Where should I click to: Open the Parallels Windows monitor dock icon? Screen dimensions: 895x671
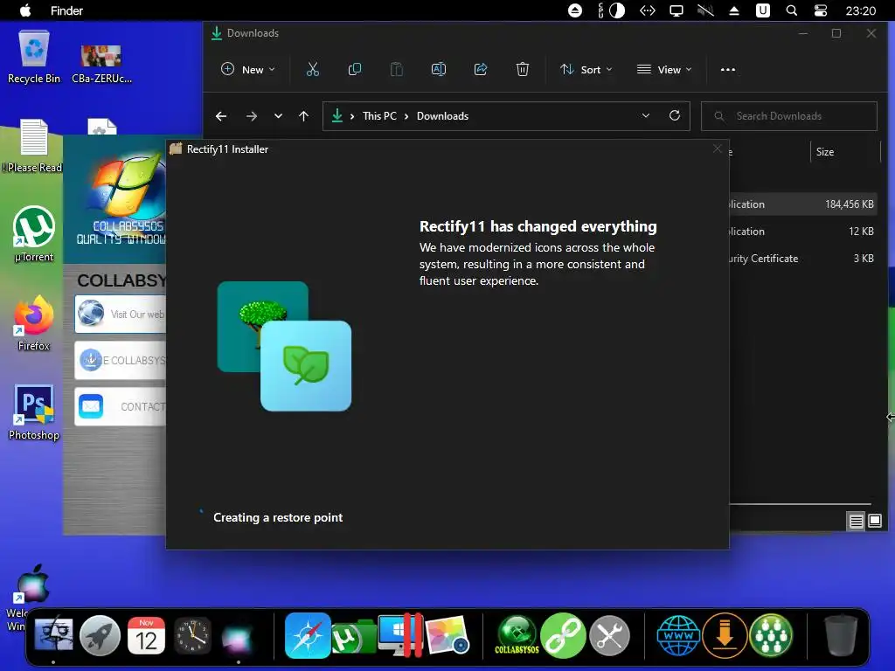(400, 635)
